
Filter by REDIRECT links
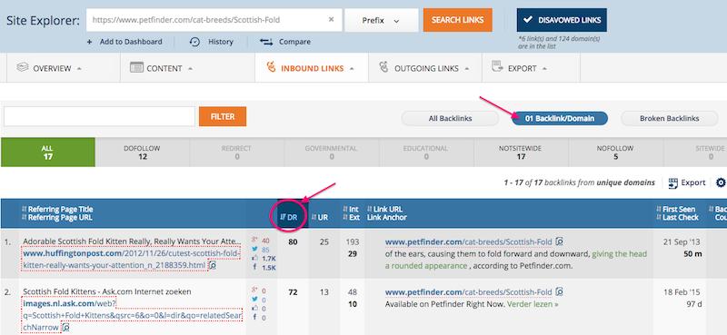point(237,153)
